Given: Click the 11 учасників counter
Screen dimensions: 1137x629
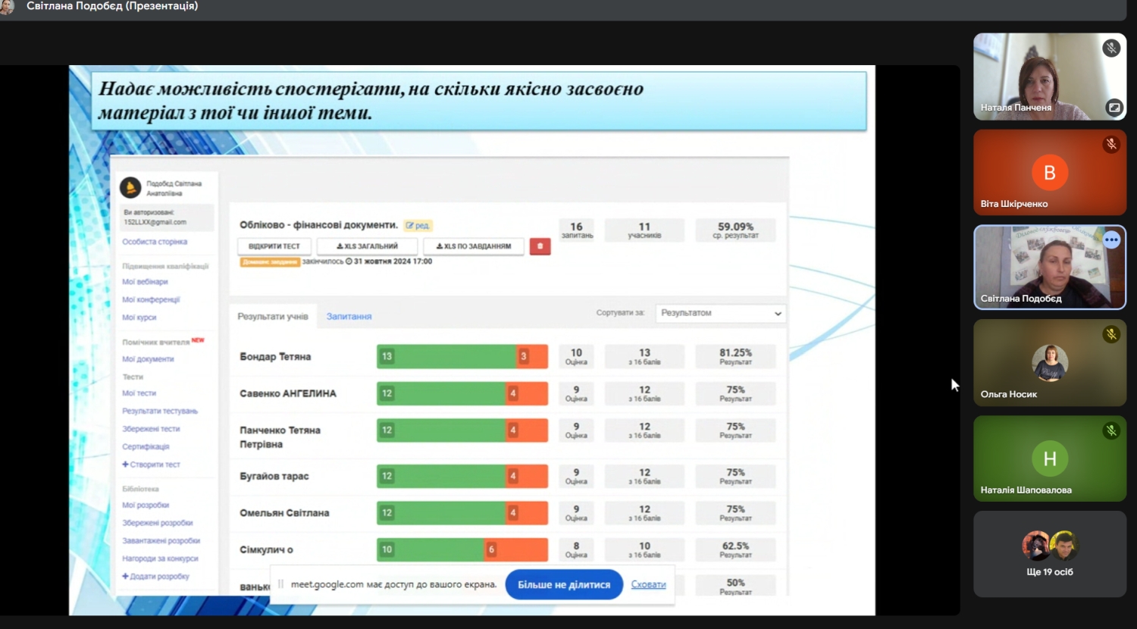Looking at the screenshot, I should [x=644, y=230].
